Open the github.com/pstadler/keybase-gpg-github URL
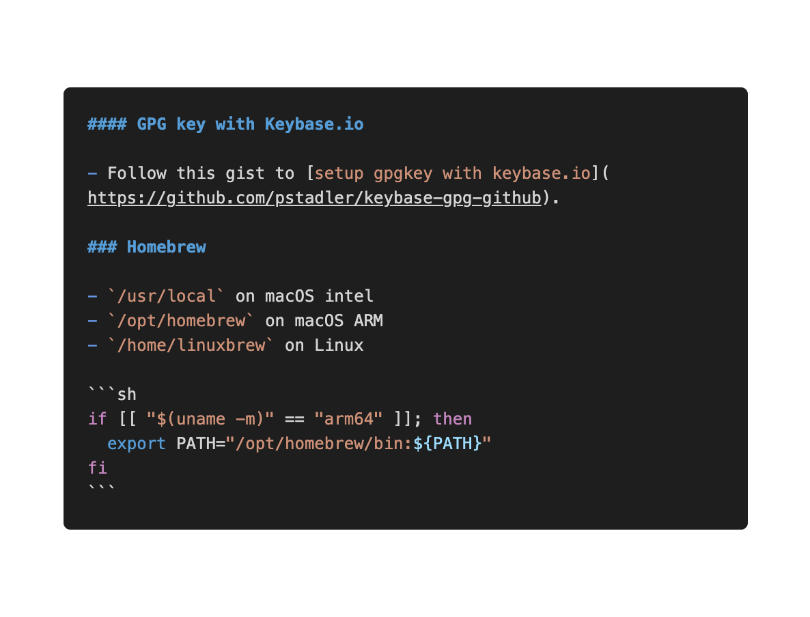This screenshot has height=617, width=810. click(x=315, y=198)
